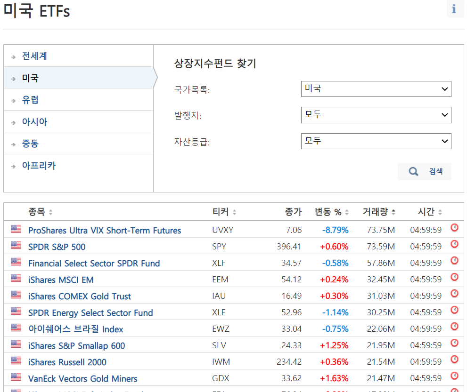This screenshot has height=392, width=467.
Task: Click the 상장지수펀드 찾기 heading
Action: coord(215,64)
